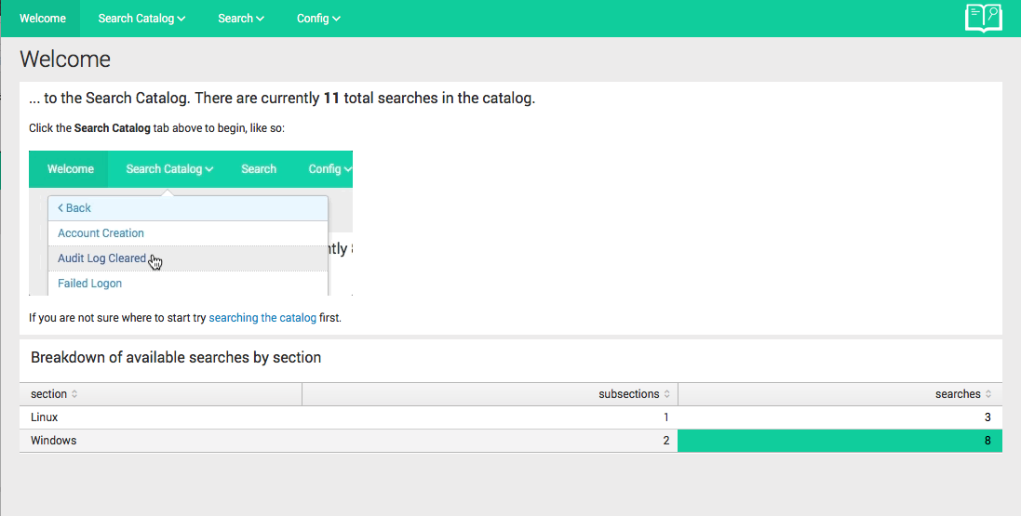The width and height of the screenshot is (1021, 516).
Task: Expand the Search dropdown in top navigation
Action: click(x=241, y=19)
